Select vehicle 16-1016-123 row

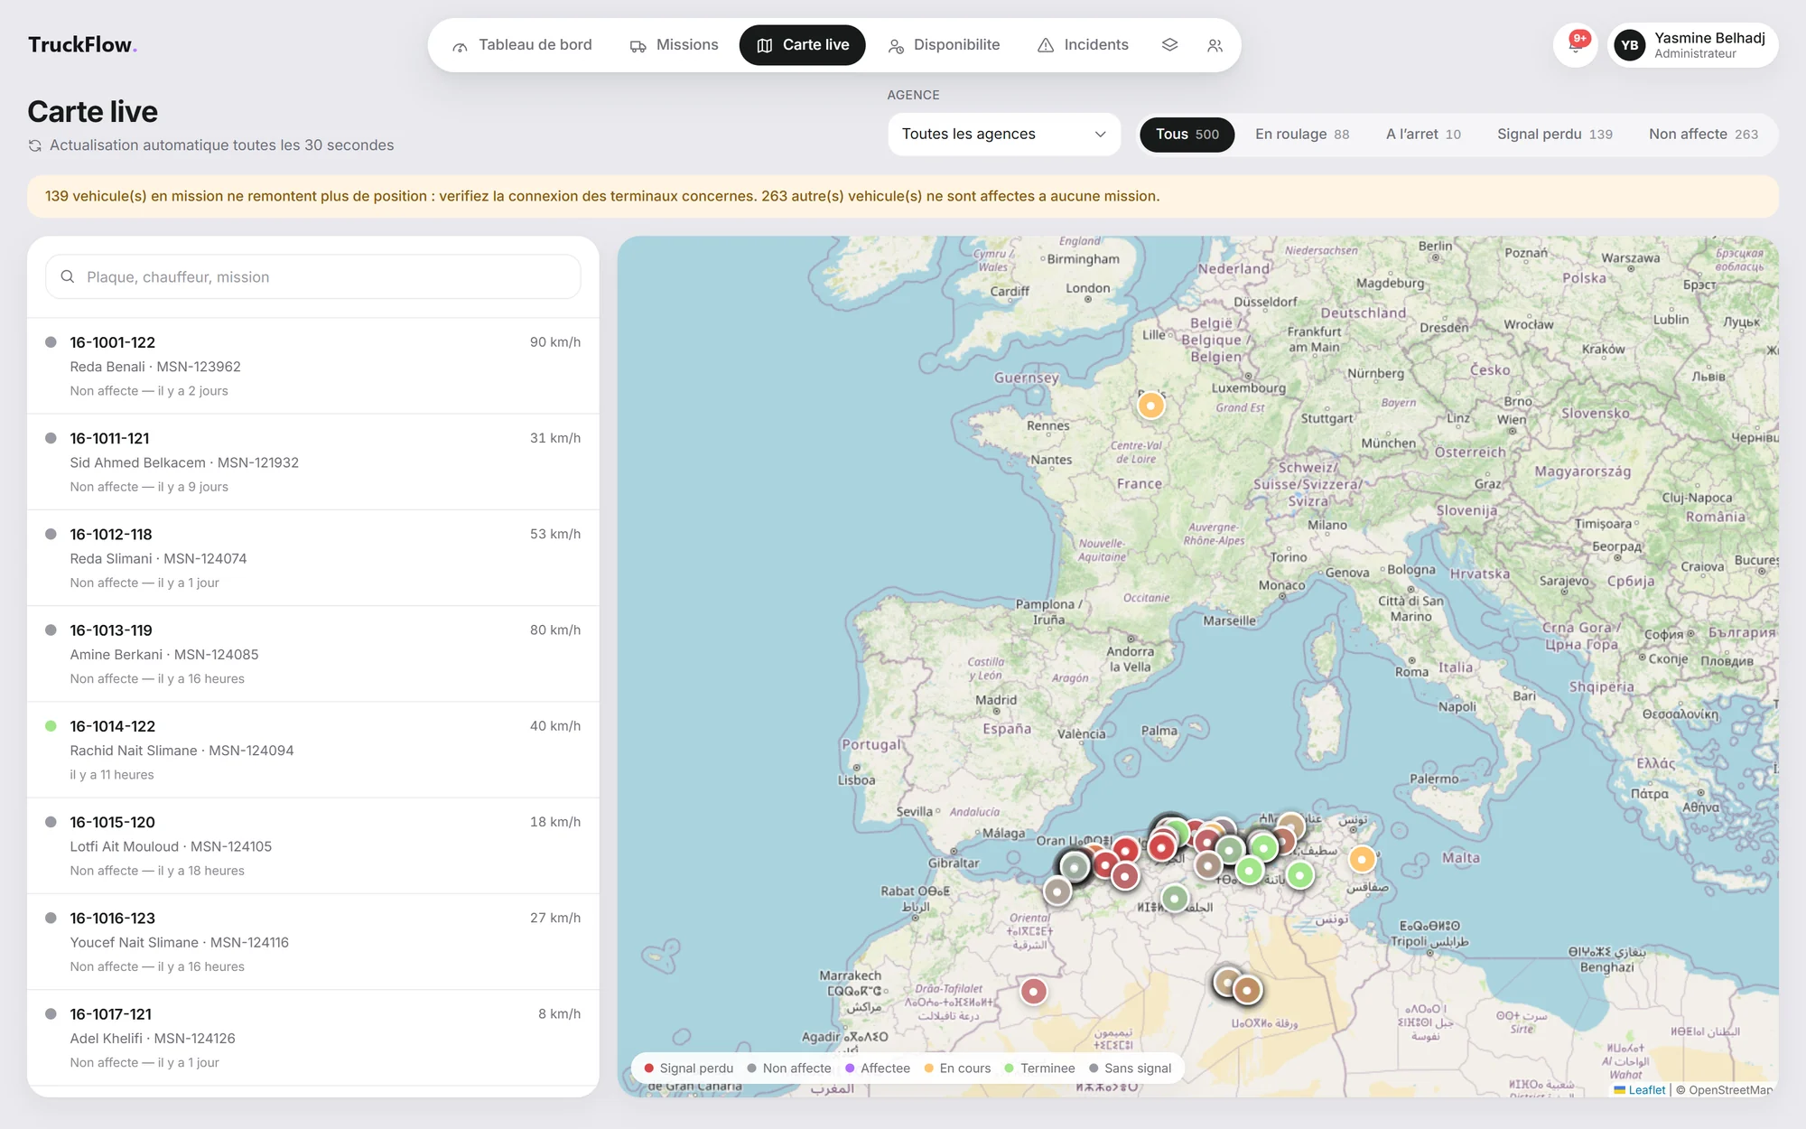[x=313, y=942]
